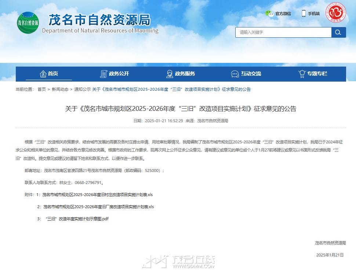Viewport: 356px width, 270px height.
Task: Click the headset icon beside 政务服务
Action: pyautogui.click(x=170, y=74)
